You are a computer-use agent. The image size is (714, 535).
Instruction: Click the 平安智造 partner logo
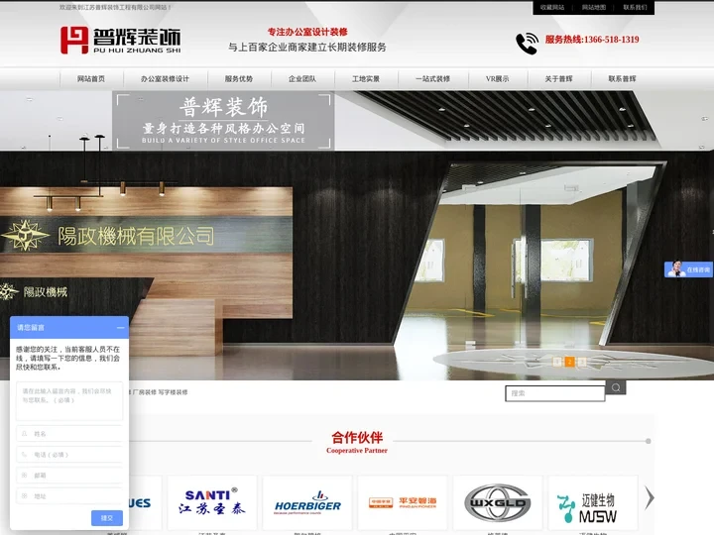coord(403,502)
